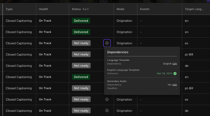Click the Not ready badge in the bottom row

tap(81, 111)
